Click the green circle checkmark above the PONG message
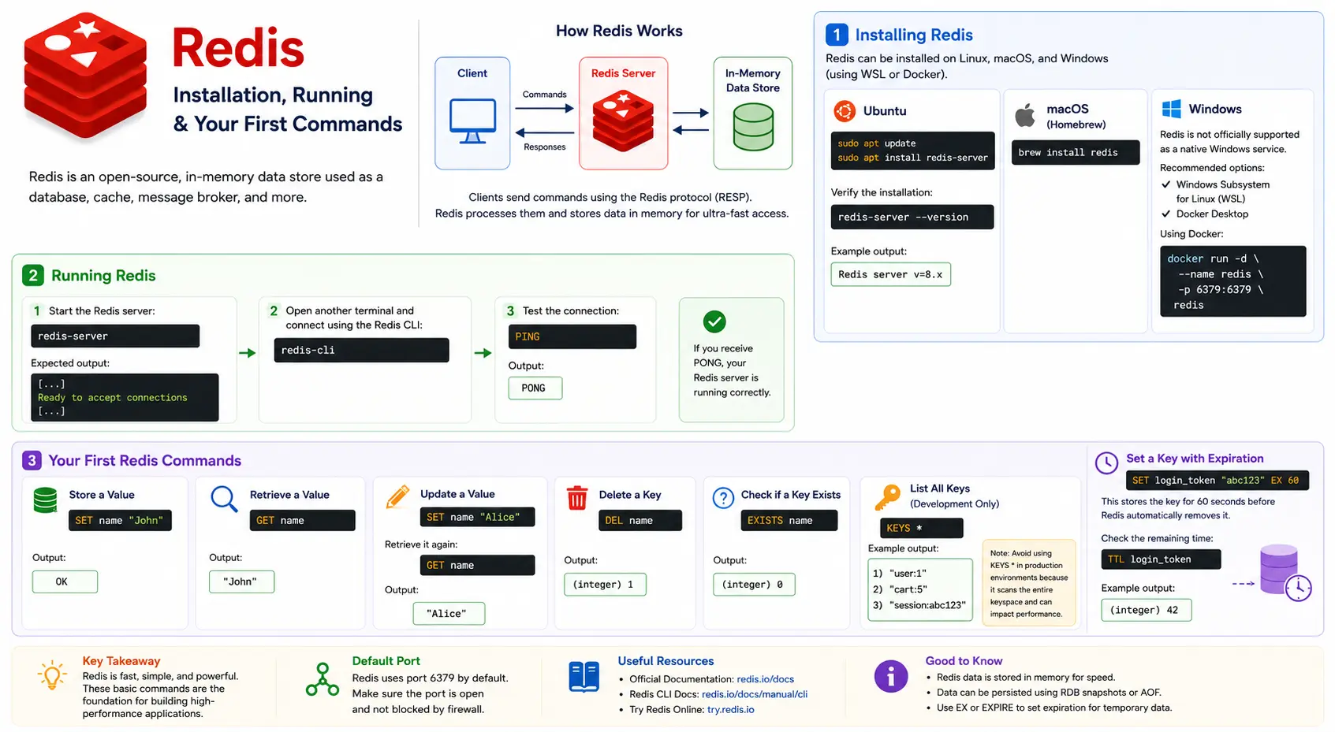 714,321
